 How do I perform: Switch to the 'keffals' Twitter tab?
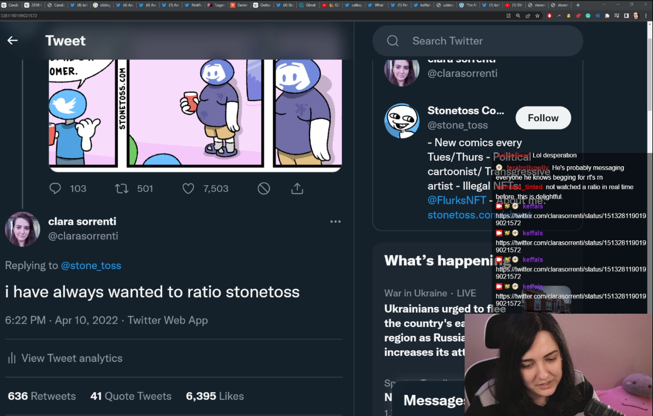click(x=422, y=5)
